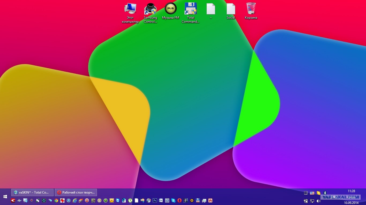Screen dimensions: 366x205
Task: Click the yellow phone tray icon
Action: pyautogui.click(x=319, y=193)
